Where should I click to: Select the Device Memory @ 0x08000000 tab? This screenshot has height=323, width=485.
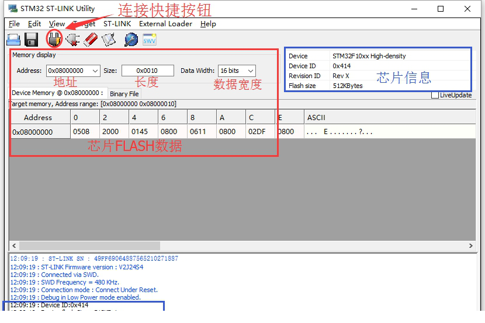57,93
